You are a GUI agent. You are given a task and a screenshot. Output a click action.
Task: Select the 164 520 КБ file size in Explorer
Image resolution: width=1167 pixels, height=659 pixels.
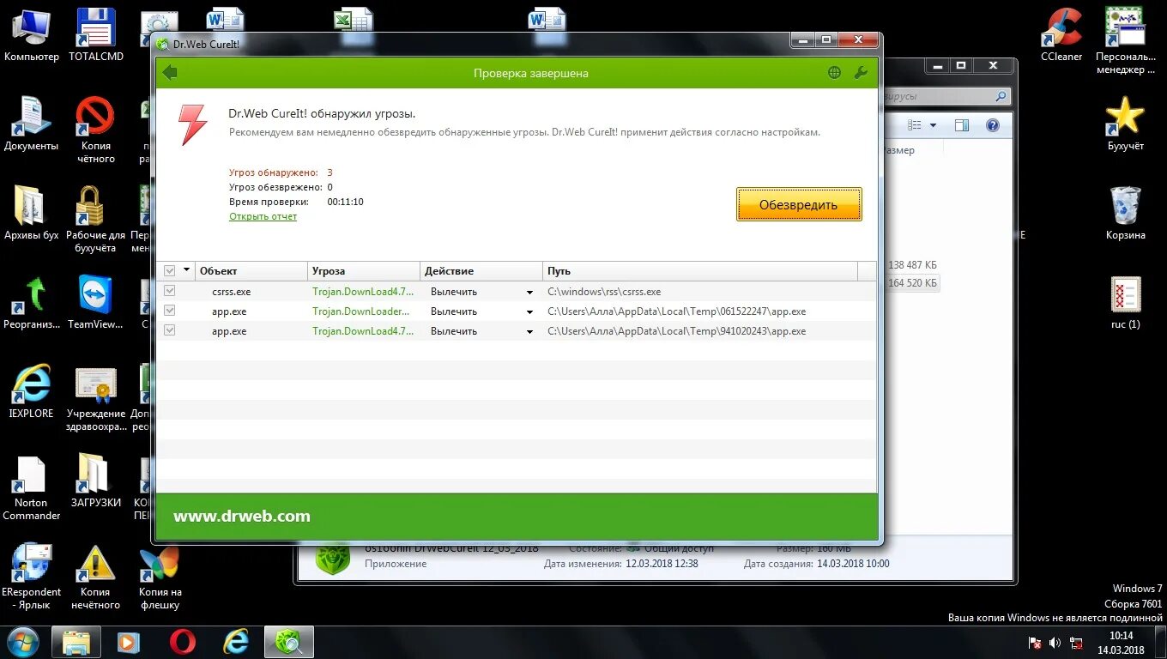point(913,283)
